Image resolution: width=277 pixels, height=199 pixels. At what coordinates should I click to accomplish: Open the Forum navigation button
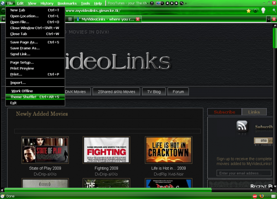coord(178,92)
